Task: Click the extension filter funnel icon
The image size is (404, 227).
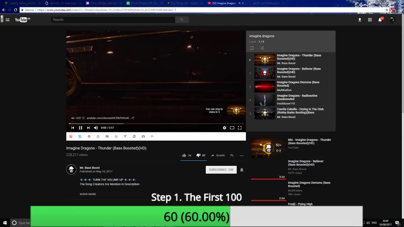Action: [125, 137]
